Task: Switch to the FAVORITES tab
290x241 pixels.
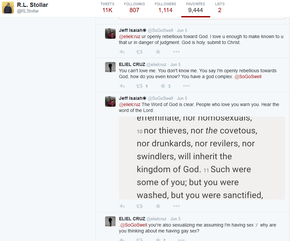Action: tap(195, 7)
